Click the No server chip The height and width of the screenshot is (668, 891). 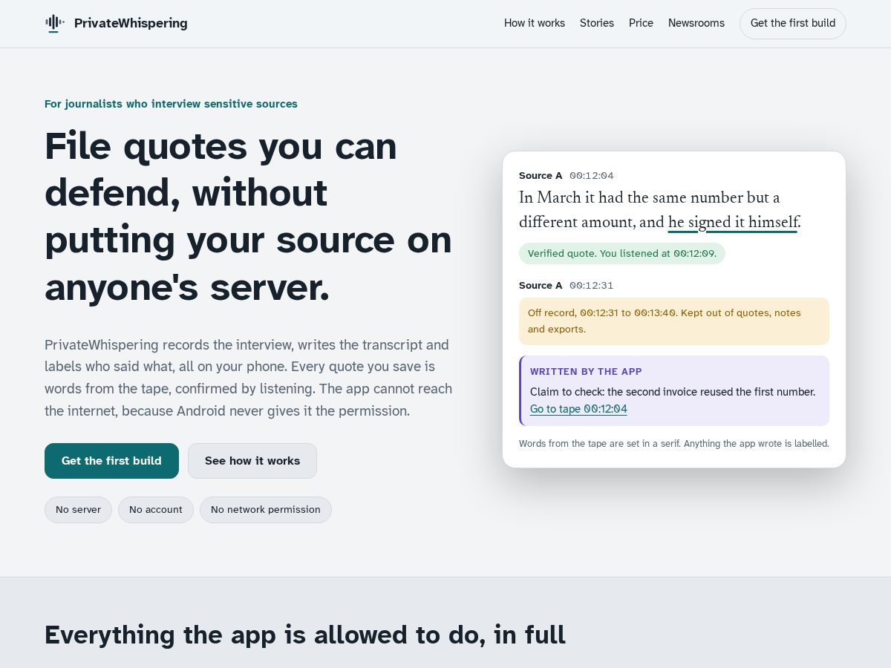[78, 510]
